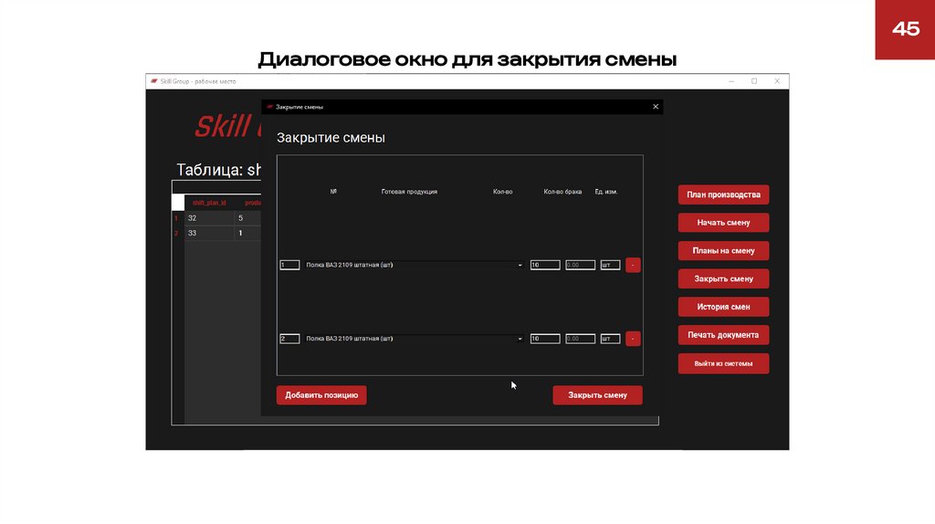The height and width of the screenshot is (524, 935).
Task: Click defect quantity field in row 1
Action: coord(580,265)
